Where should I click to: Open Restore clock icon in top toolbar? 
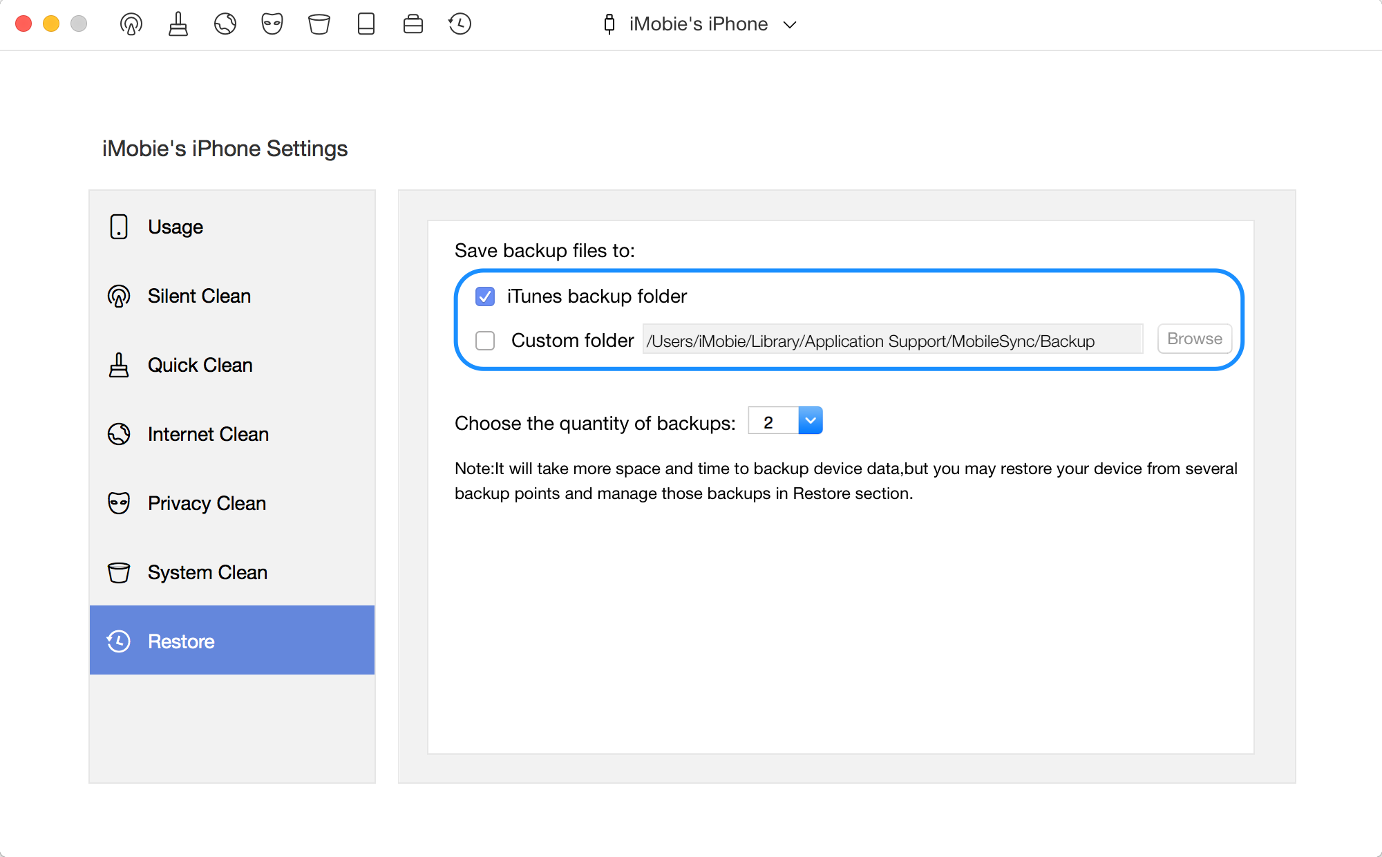pos(460,24)
